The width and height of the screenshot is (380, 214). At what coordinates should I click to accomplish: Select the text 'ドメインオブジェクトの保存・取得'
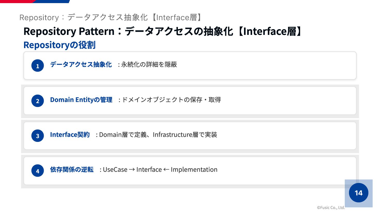(x=171, y=100)
